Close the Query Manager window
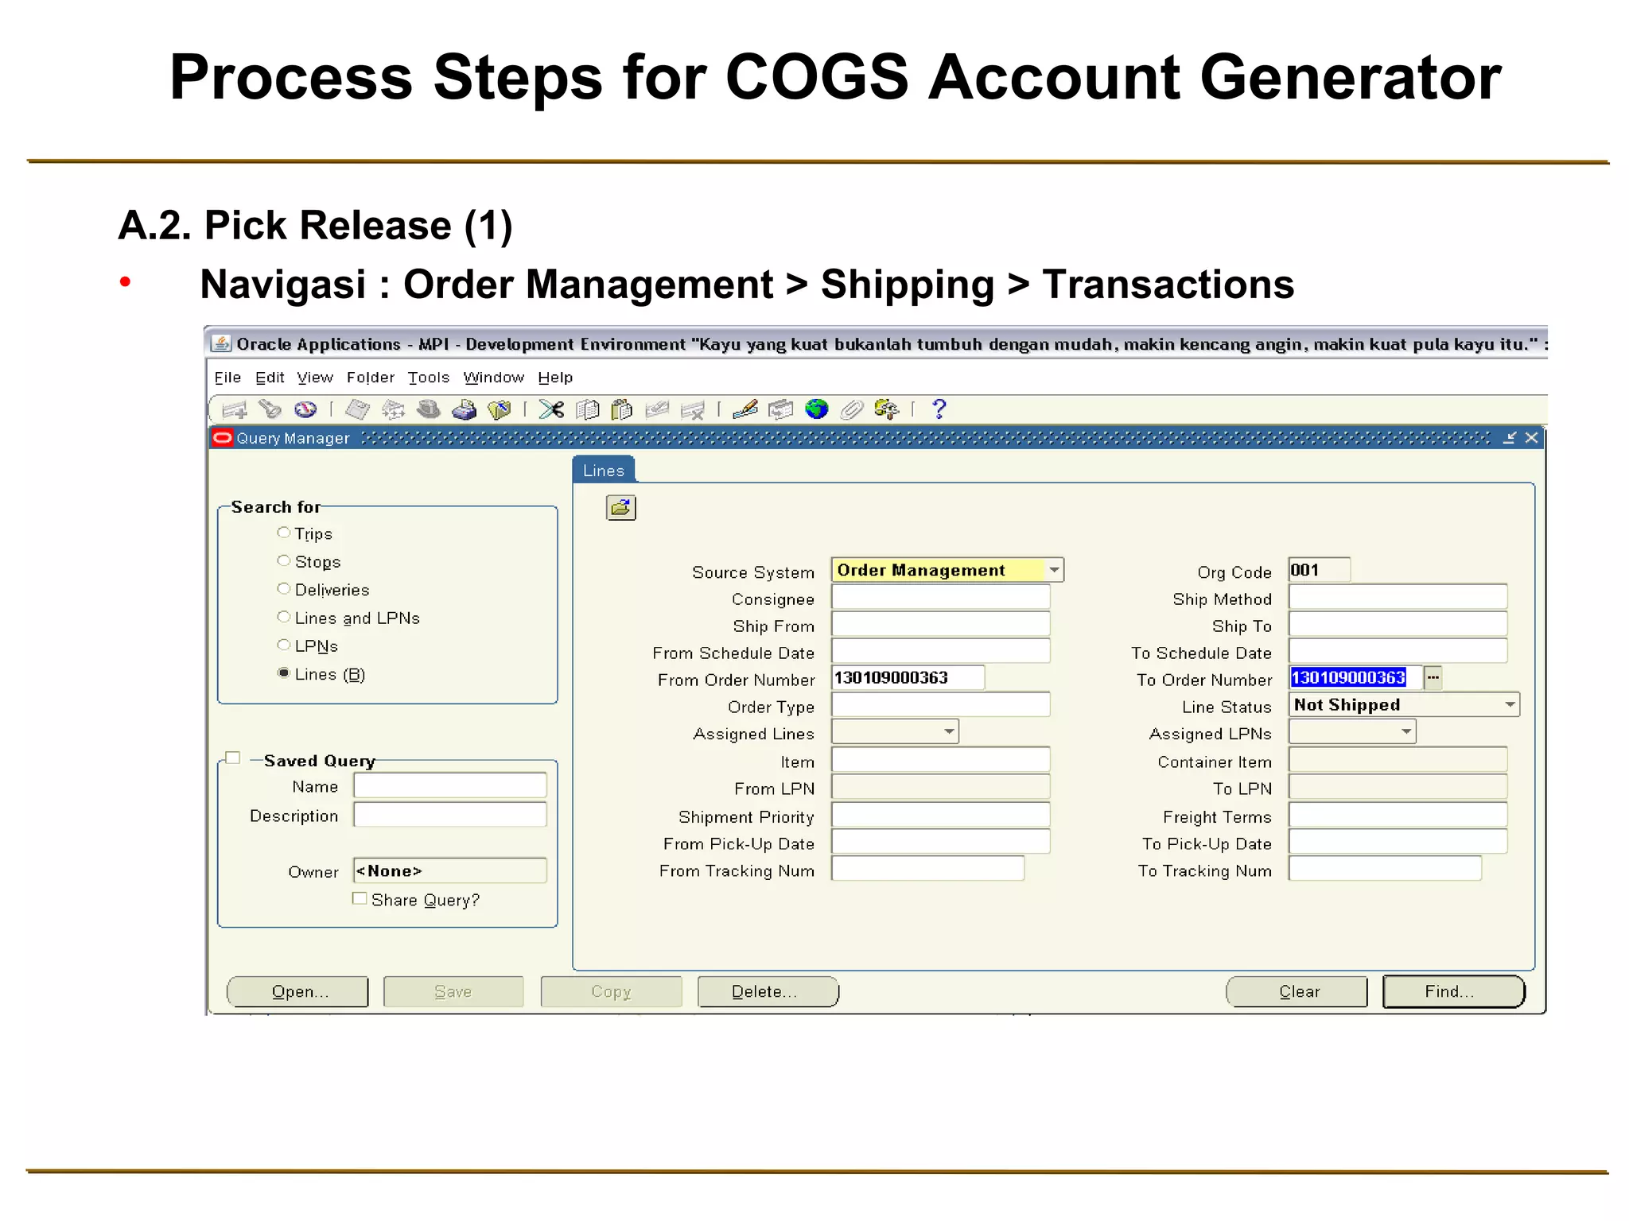The width and height of the screenshot is (1629, 1221). click(x=1531, y=438)
